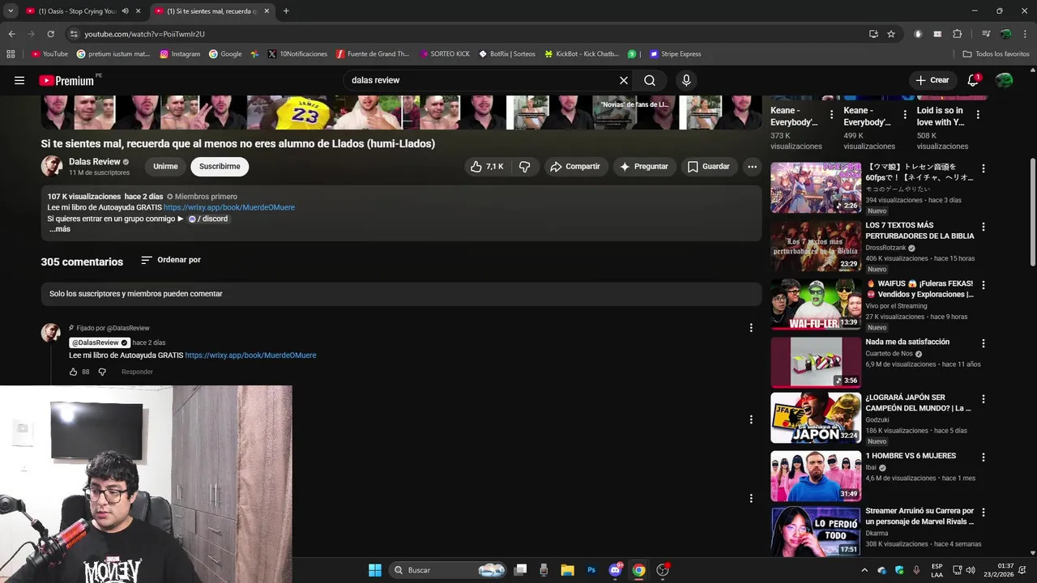Open the Stripe Express bookmark
The height and width of the screenshot is (583, 1037).
click(676, 54)
